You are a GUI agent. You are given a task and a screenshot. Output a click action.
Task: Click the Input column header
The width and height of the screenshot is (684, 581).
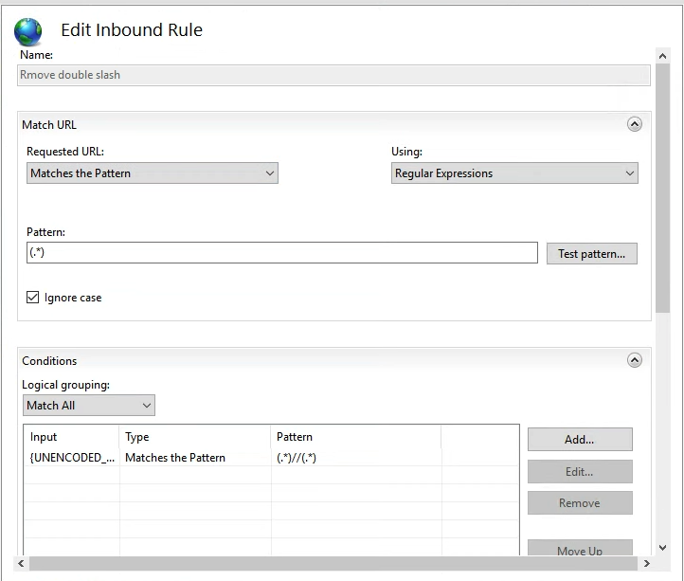coord(72,437)
